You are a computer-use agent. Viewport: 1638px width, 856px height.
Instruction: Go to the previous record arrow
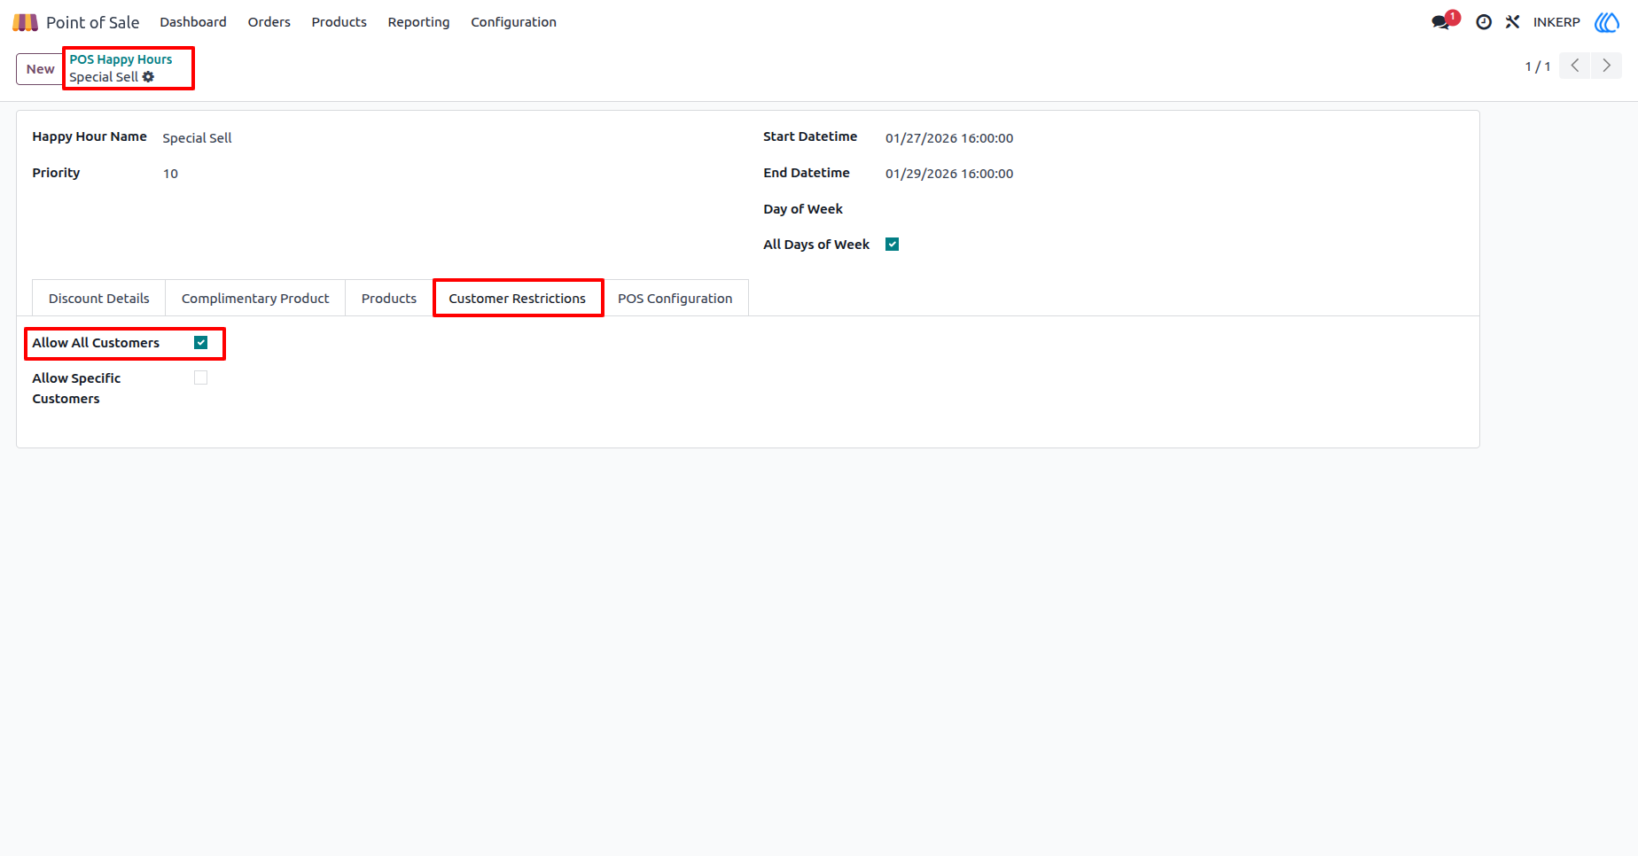1575,66
